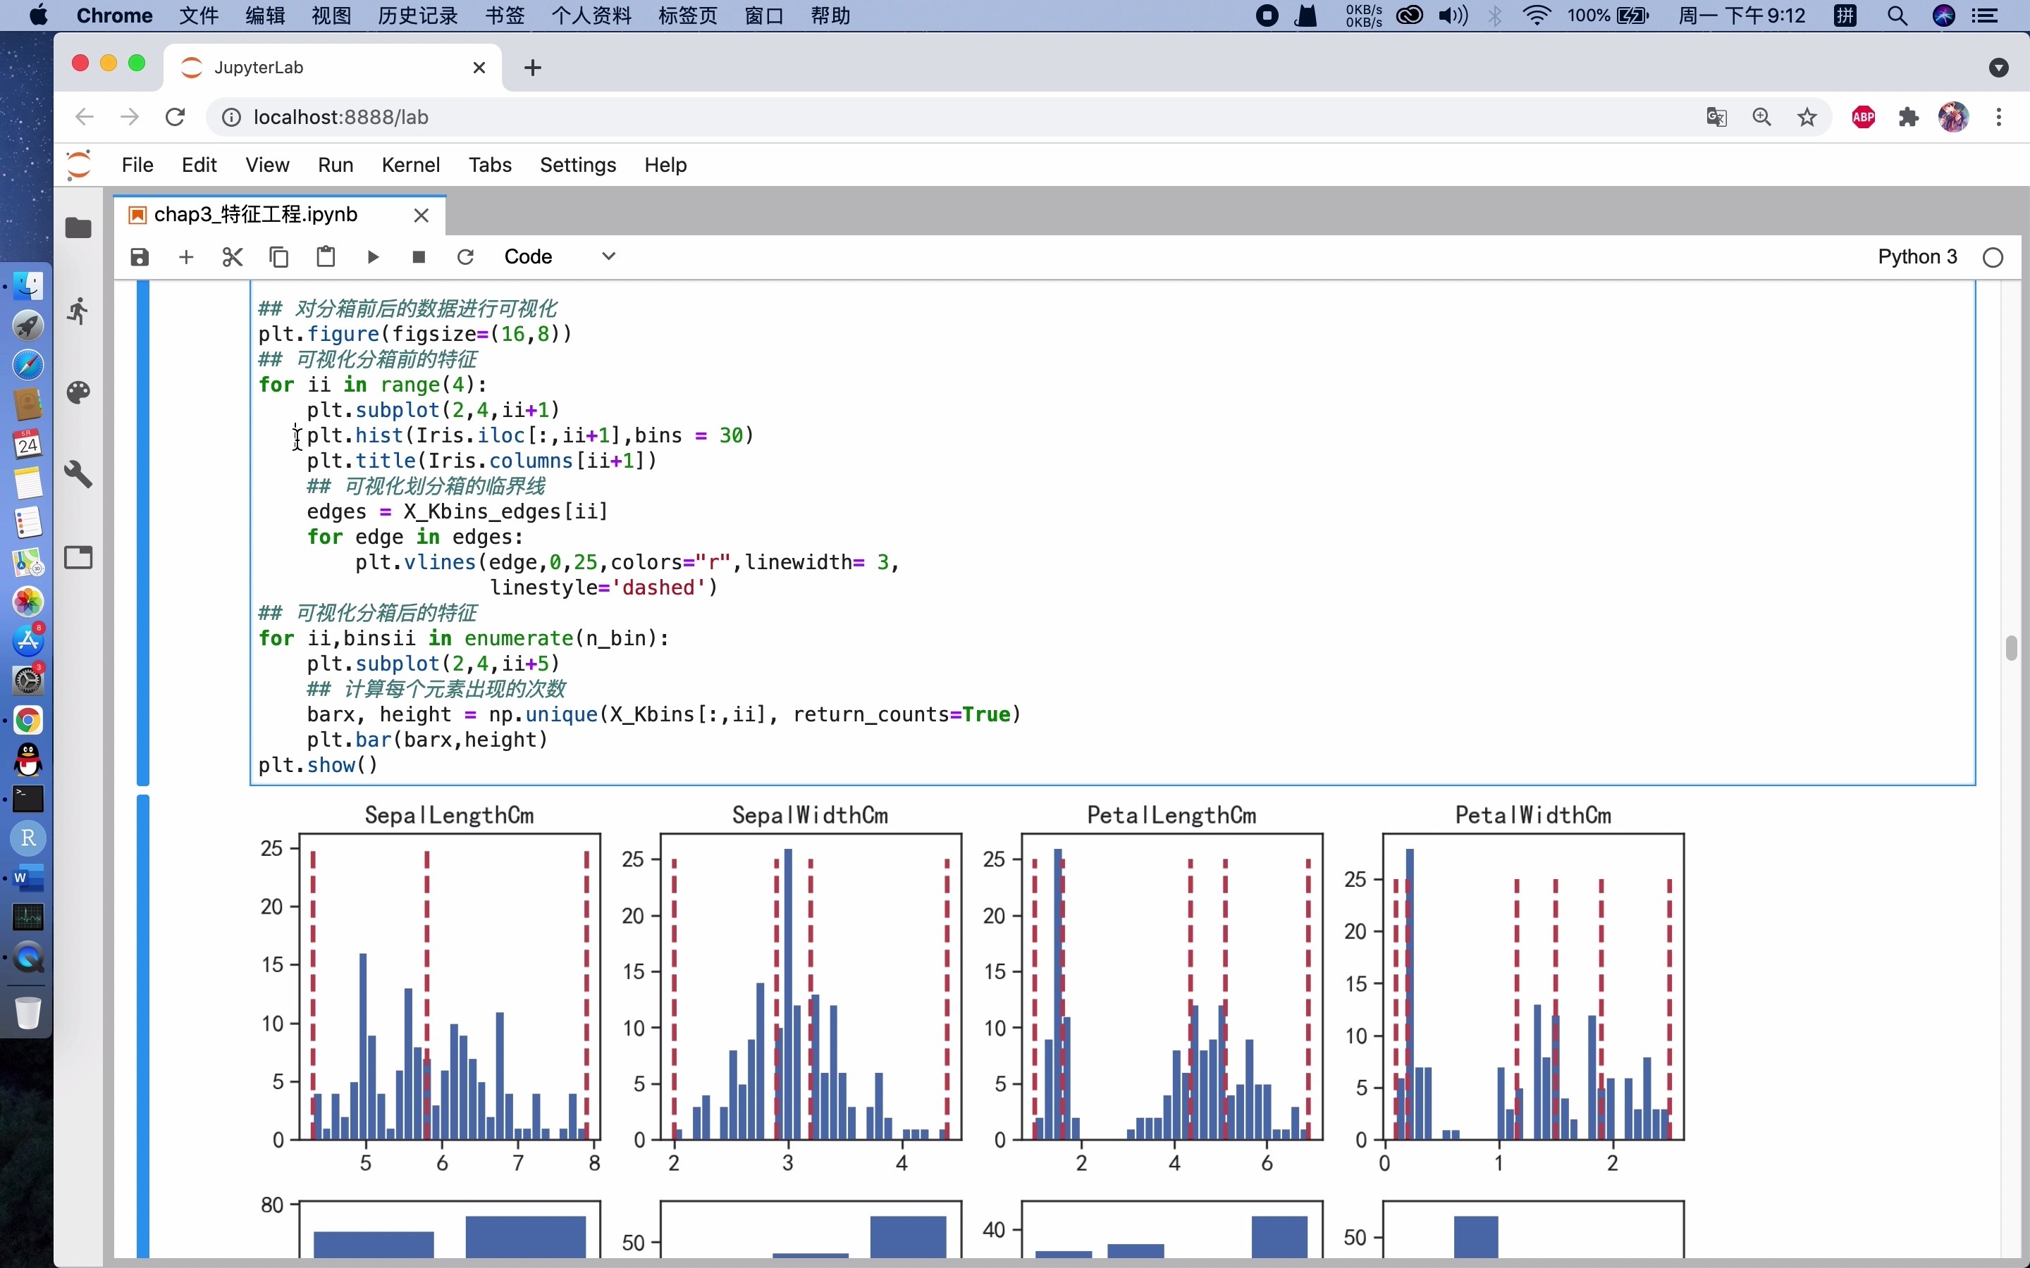Viewport: 2030px width, 1268px height.
Task: Collapse code cell via its blue bar
Action: click(142, 533)
